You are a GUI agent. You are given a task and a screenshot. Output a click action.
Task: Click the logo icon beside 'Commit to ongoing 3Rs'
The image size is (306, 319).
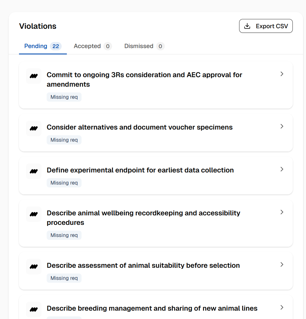[34, 76]
